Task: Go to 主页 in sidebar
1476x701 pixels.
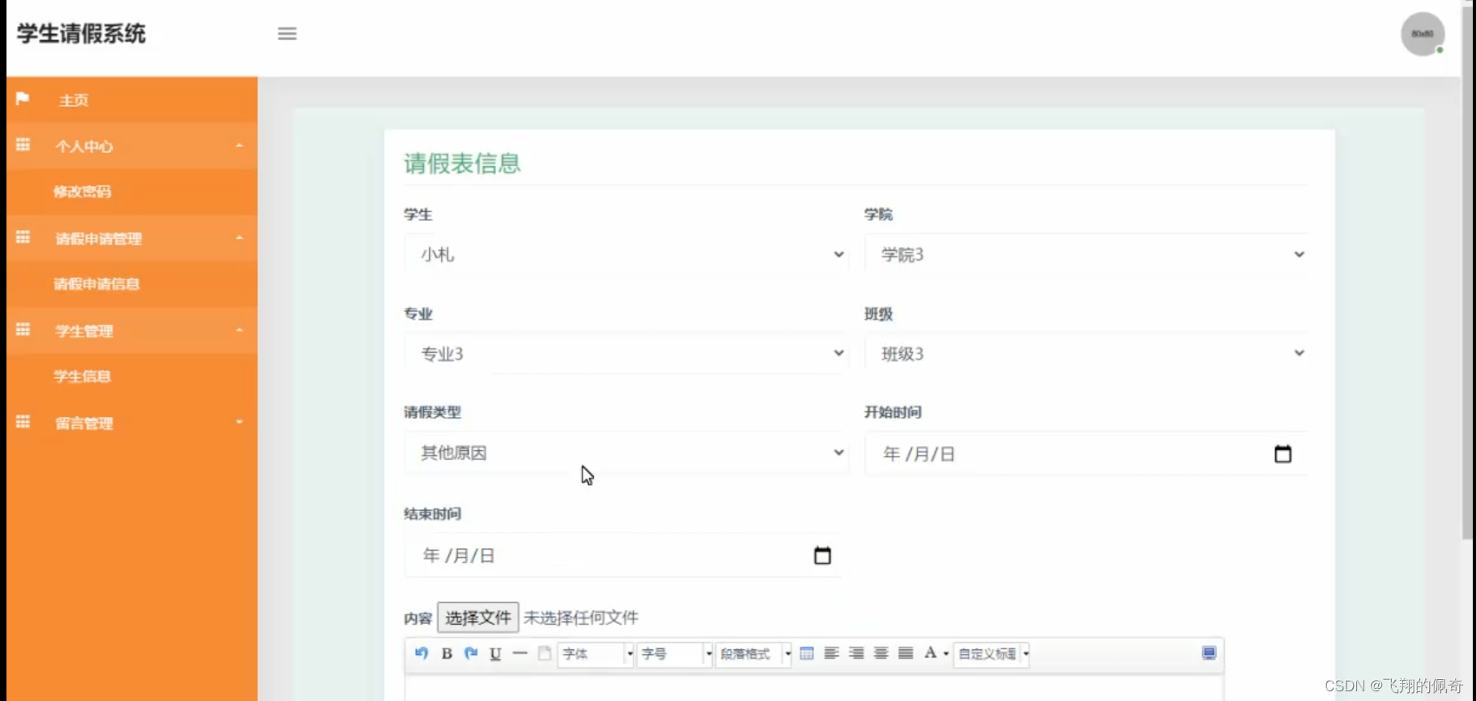Action: click(x=74, y=100)
